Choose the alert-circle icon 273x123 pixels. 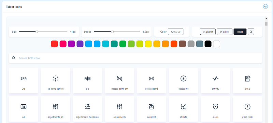[247, 107]
